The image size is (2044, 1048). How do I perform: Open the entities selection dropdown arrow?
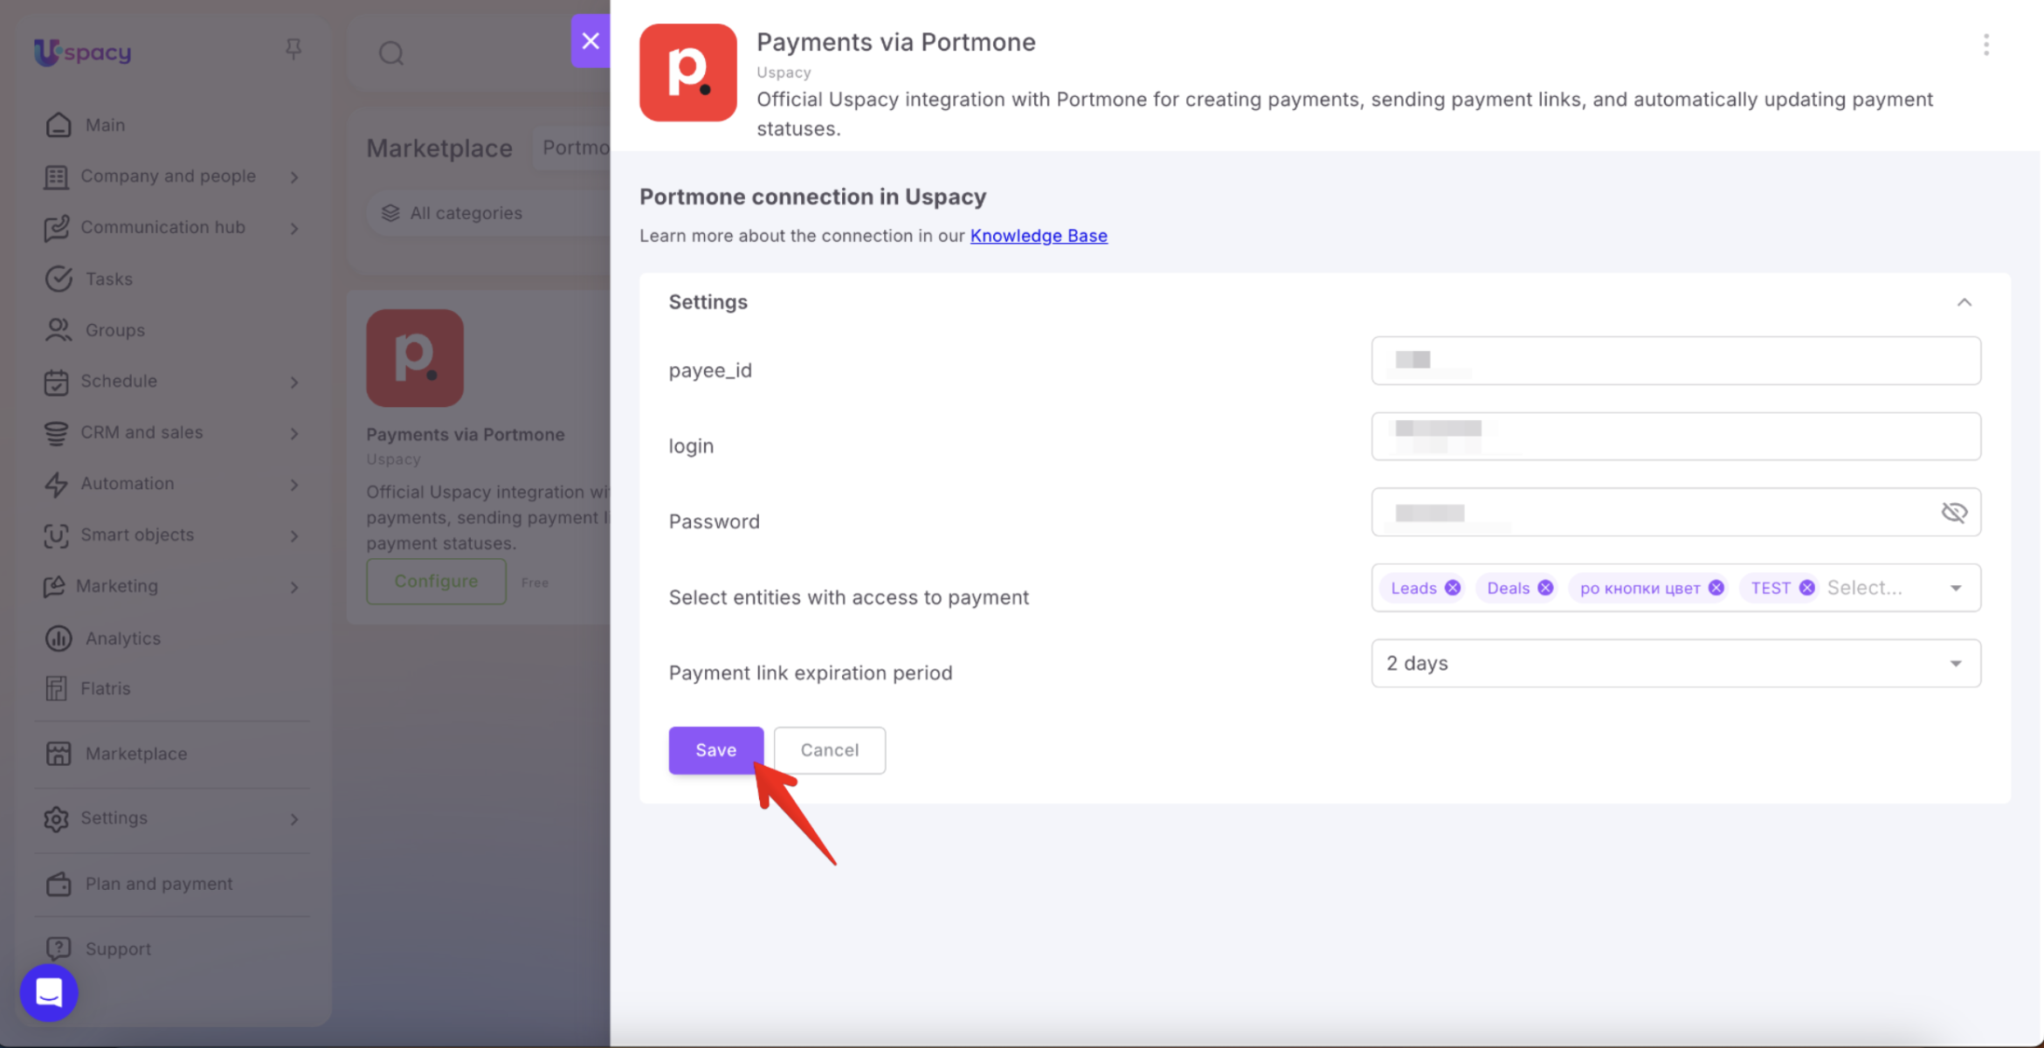click(1956, 589)
